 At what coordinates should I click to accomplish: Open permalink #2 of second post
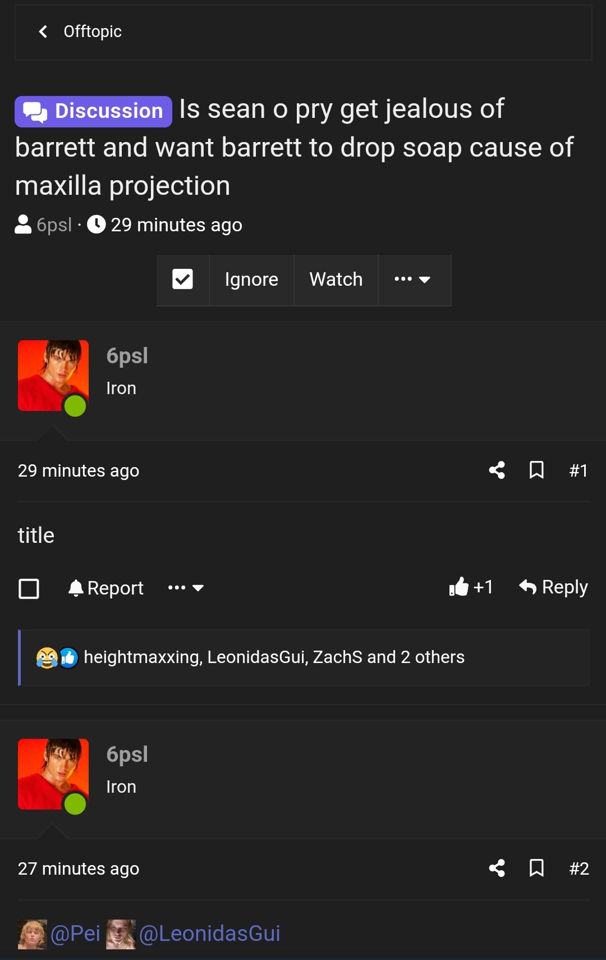(579, 868)
